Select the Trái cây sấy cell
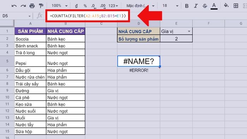 coord(30,84)
